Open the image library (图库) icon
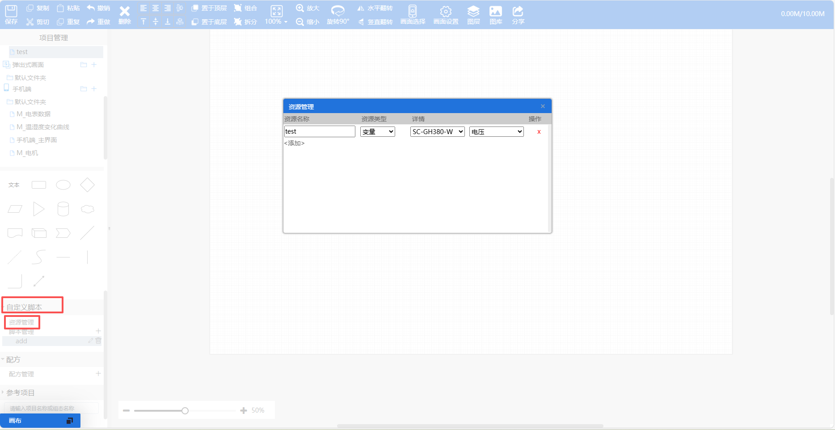This screenshot has width=835, height=430. click(496, 11)
